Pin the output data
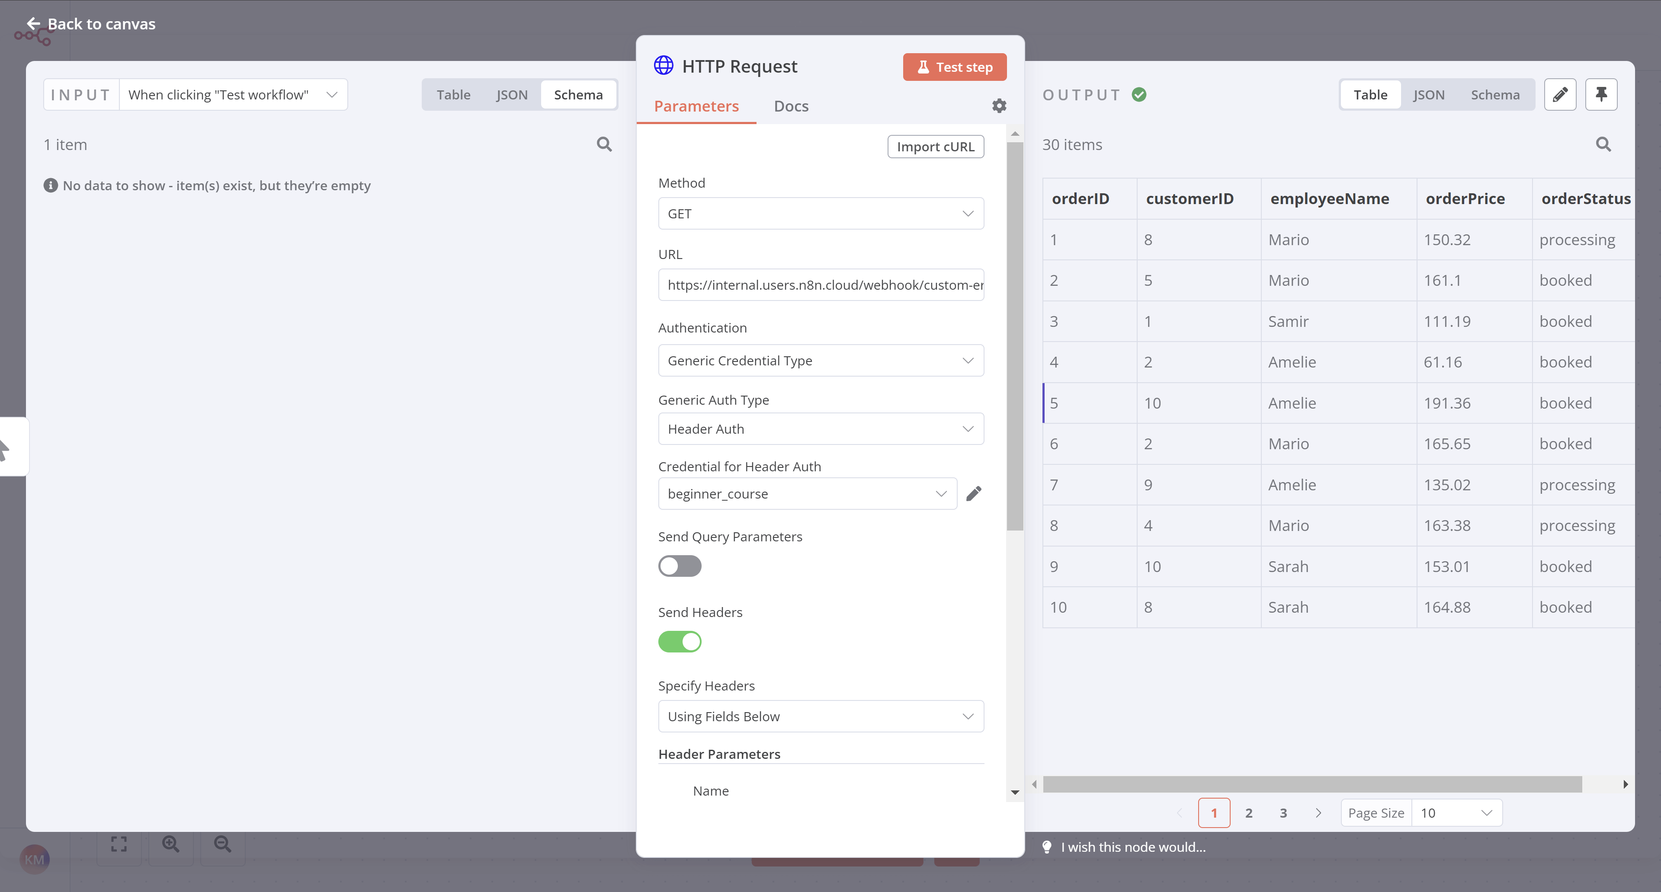1661x892 pixels. [x=1601, y=95]
